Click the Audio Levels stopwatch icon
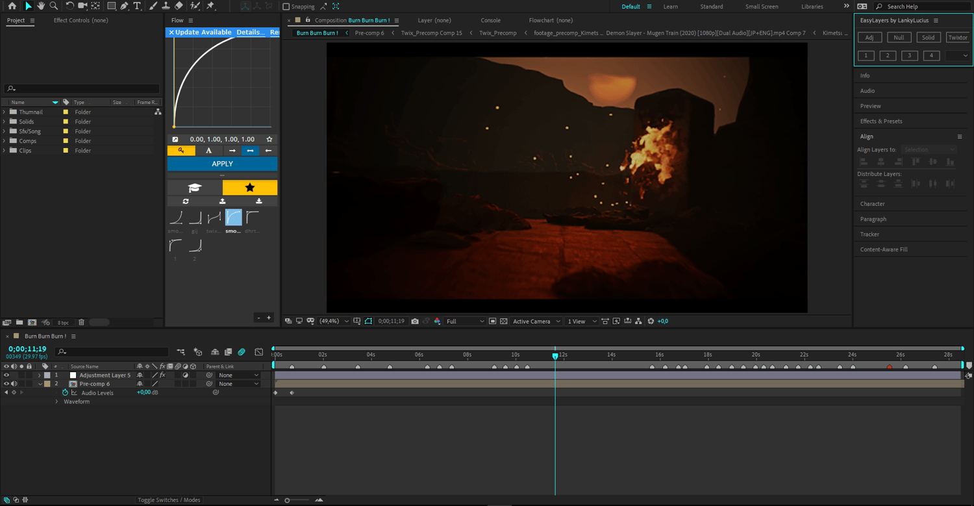 click(x=65, y=393)
